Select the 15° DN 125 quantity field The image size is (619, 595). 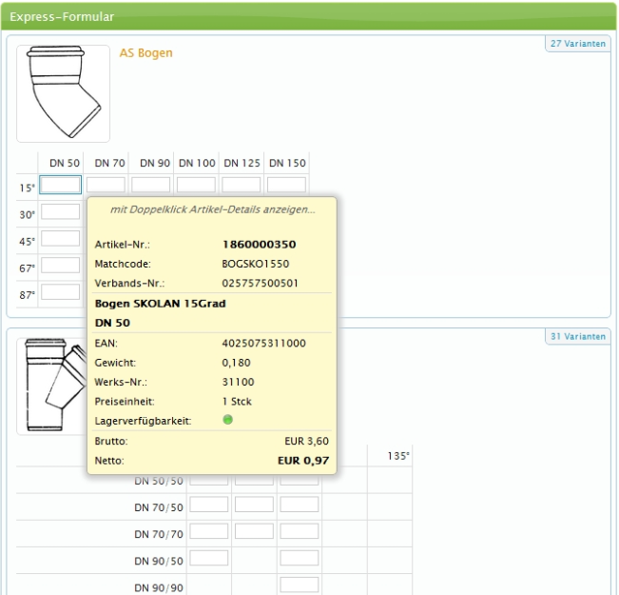click(242, 185)
